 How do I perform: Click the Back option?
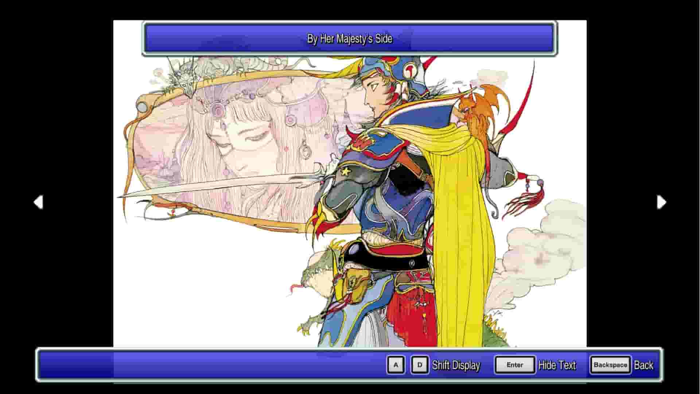tap(644, 365)
